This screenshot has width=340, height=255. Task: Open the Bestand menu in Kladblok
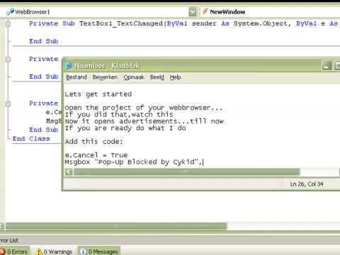[76, 77]
